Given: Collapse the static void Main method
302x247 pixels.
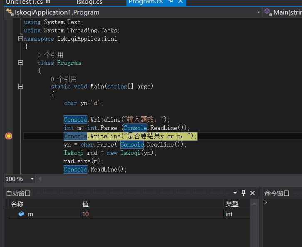Looking at the screenshot, I should (x=20, y=86).
